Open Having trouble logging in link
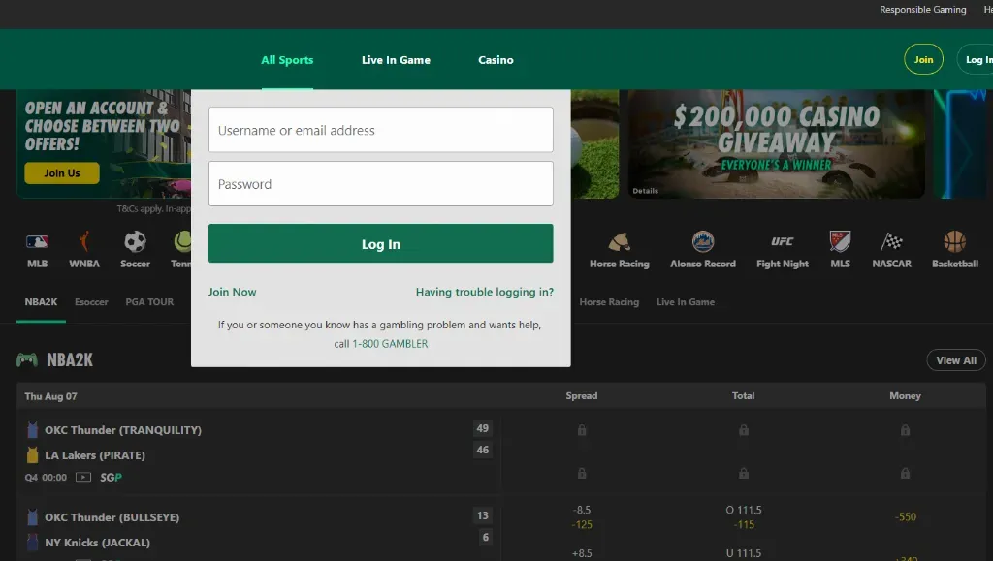 coord(484,292)
